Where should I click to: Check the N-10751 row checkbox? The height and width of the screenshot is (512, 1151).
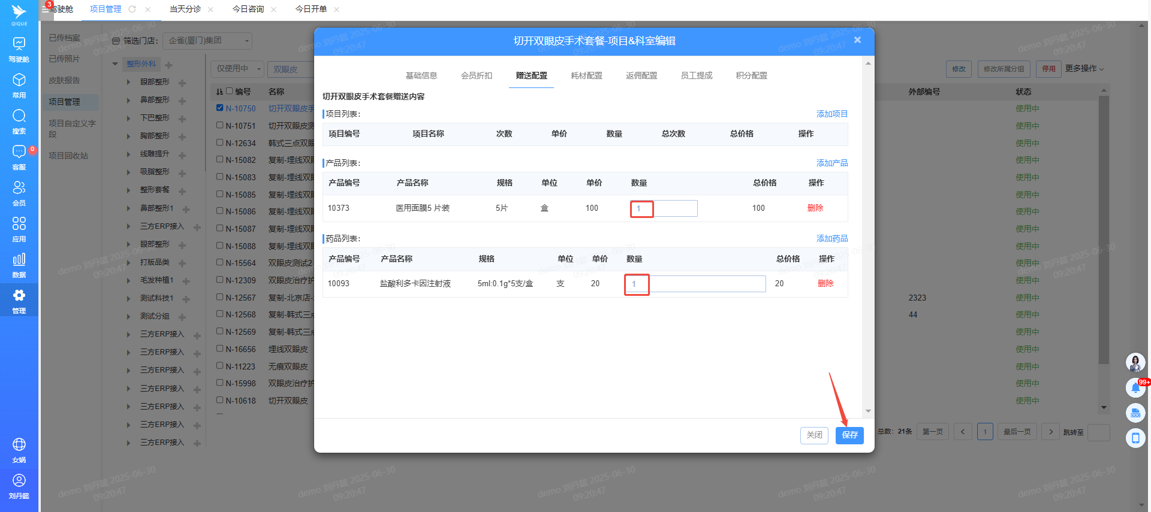tap(220, 126)
